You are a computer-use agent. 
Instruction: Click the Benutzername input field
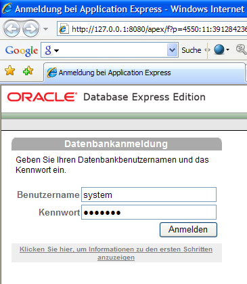[x=149, y=195]
